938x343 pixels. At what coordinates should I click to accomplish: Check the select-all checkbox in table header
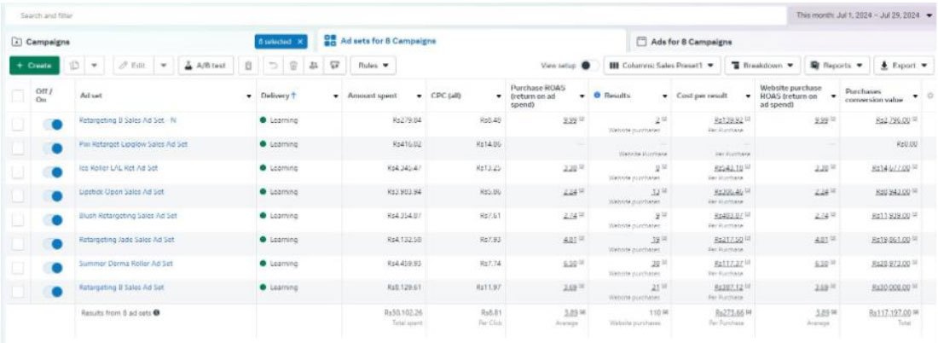pos(19,96)
